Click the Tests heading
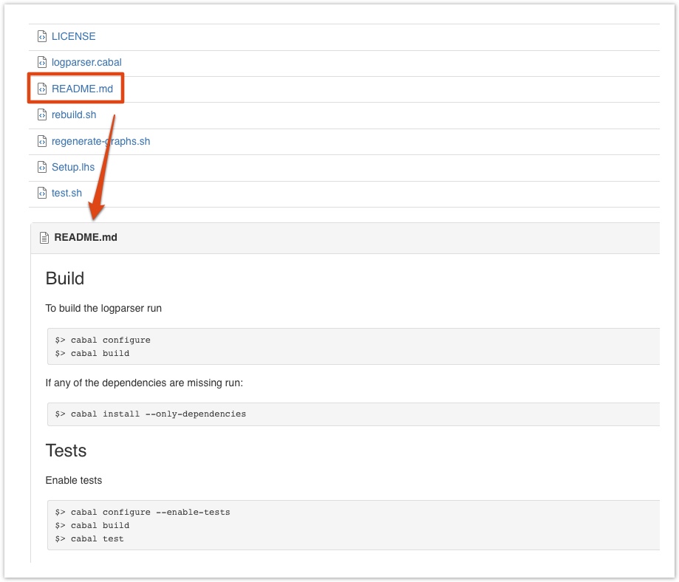This screenshot has height=582, width=679. tap(66, 451)
